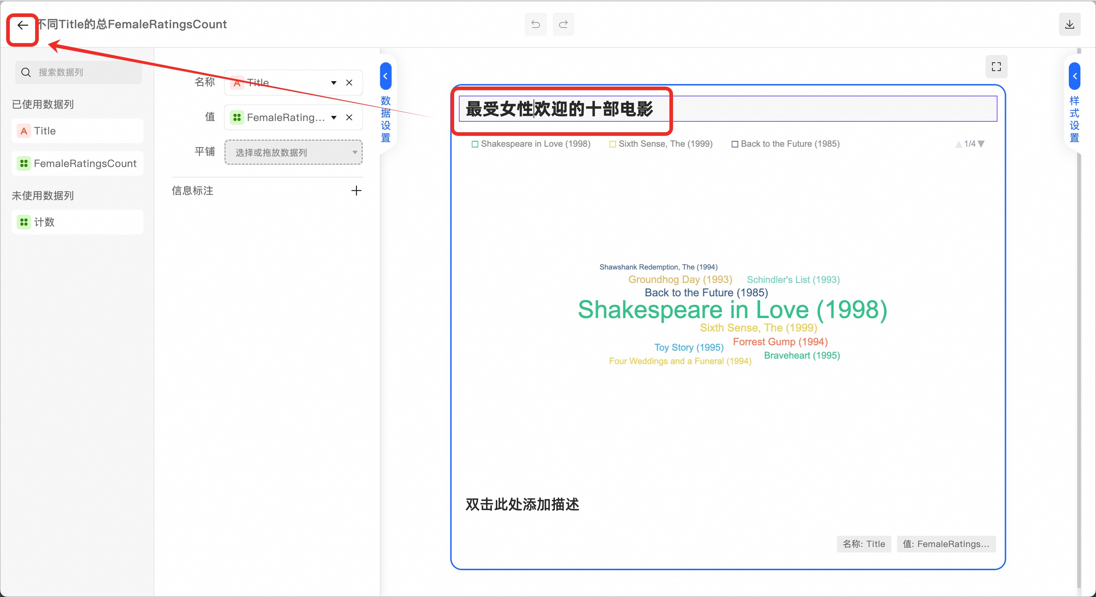Click the redo icon
The image size is (1096, 597).
click(563, 24)
